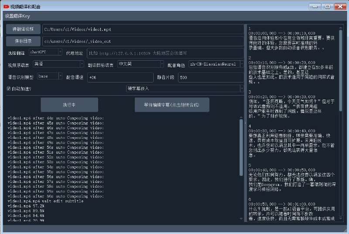Viewport: 349px width, 234px height.
Task: Open the 翻译目标语言 dropdown showing 中文简
Action: coord(140,64)
